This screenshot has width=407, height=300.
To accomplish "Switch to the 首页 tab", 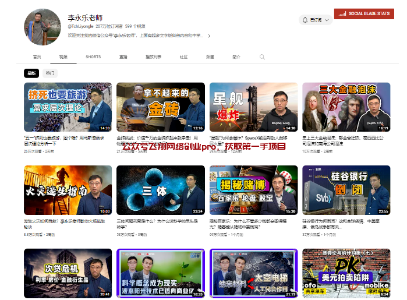I will tap(37, 57).
